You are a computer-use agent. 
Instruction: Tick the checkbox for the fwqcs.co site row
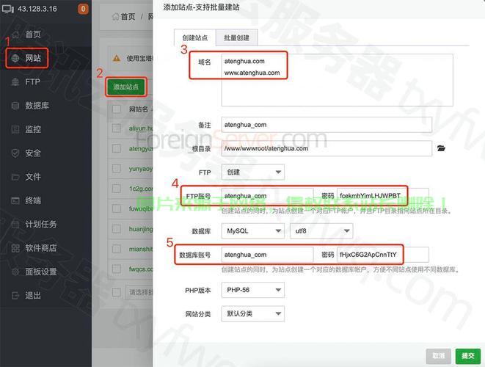(117, 269)
